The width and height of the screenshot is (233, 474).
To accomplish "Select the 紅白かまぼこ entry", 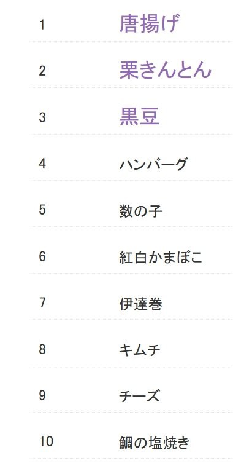I will click(x=161, y=257).
